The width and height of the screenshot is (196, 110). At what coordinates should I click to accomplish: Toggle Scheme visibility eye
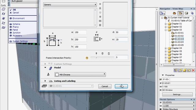coord(11,24)
